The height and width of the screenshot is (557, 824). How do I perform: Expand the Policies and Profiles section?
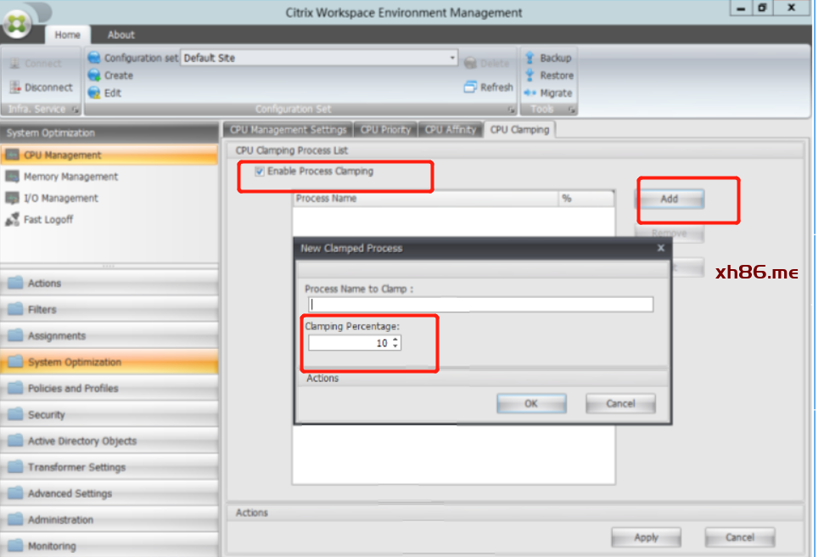(73, 388)
